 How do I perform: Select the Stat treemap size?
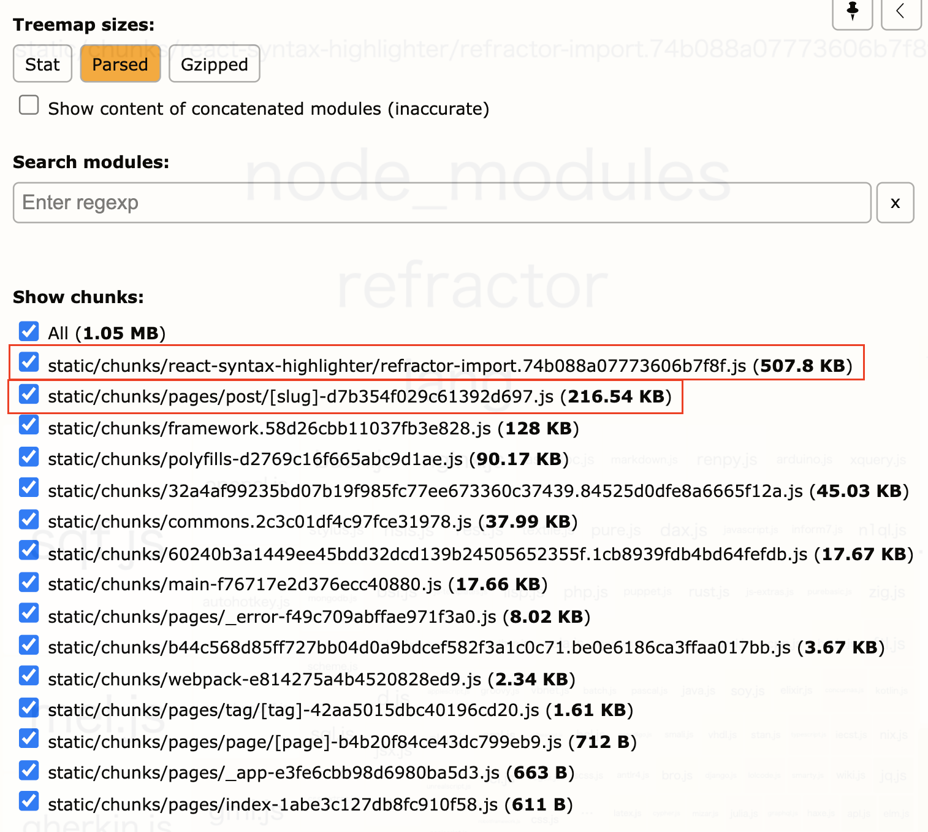[x=42, y=64]
